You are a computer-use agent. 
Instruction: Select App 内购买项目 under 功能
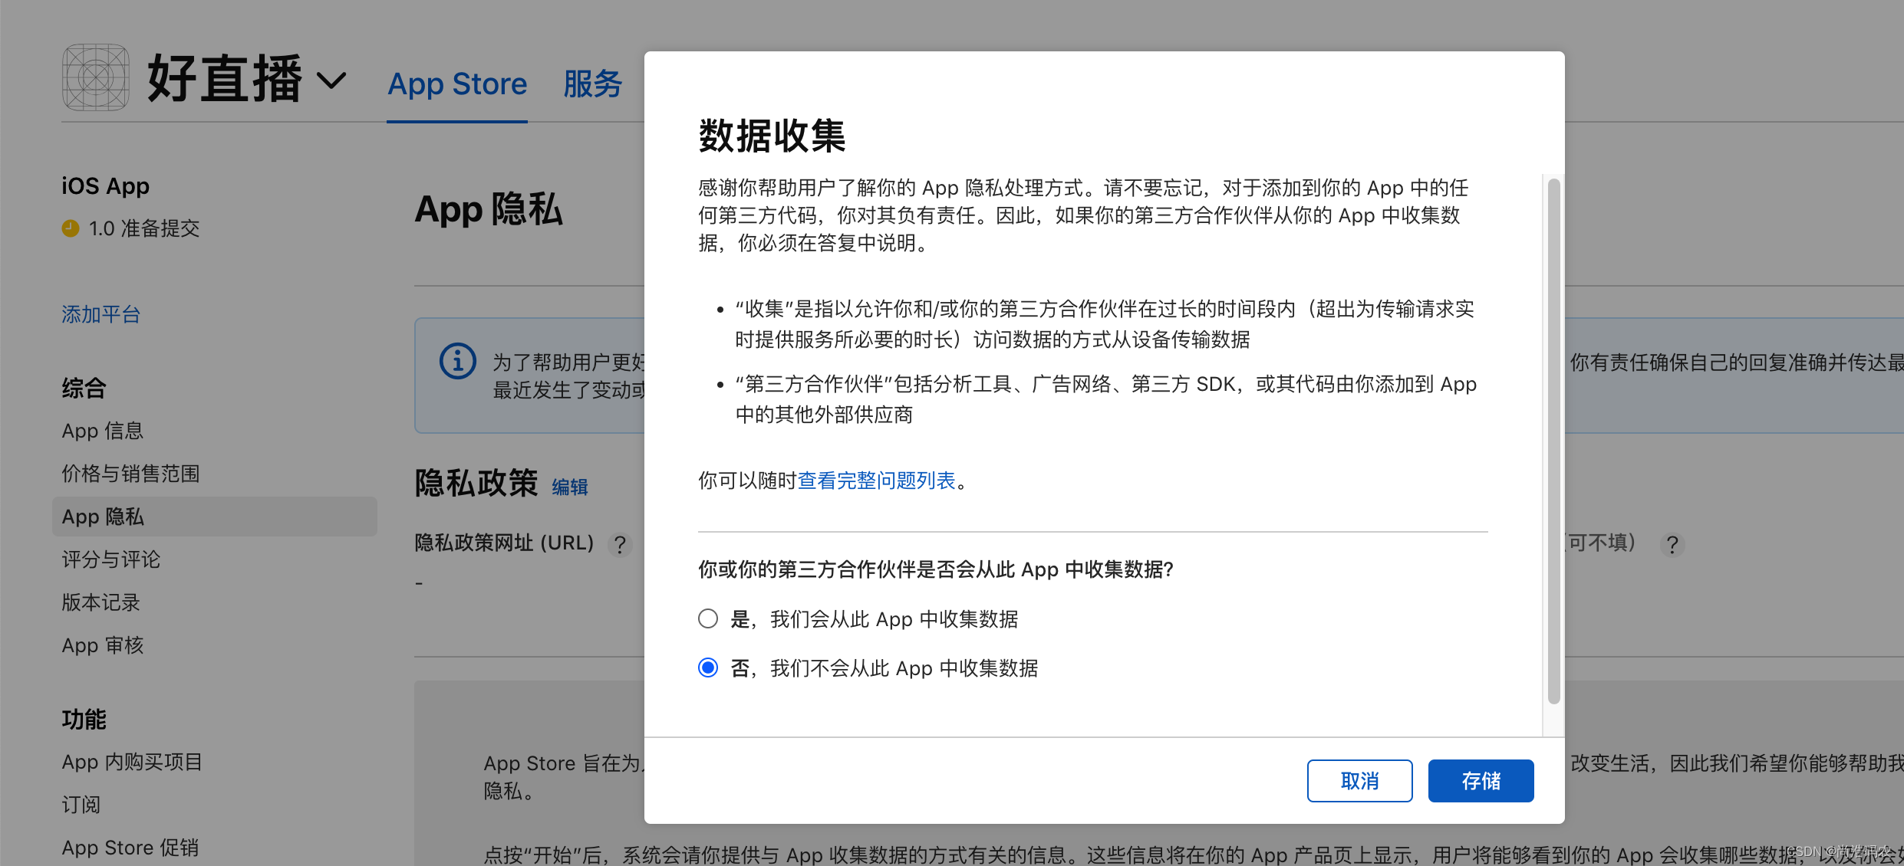coord(131,761)
